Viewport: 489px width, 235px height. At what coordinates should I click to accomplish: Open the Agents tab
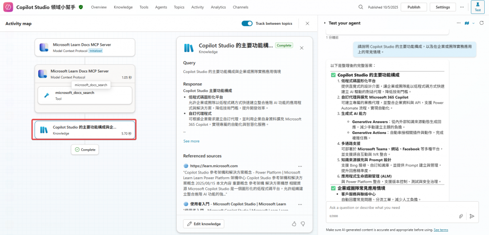click(161, 7)
